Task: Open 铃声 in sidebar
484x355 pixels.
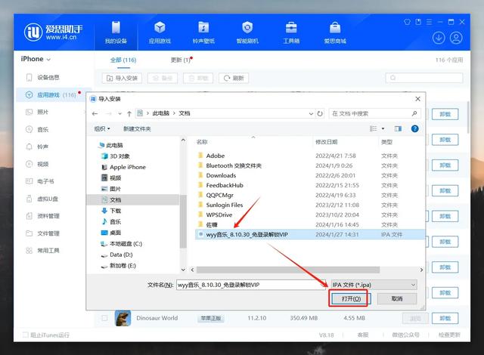Action: [x=37, y=147]
